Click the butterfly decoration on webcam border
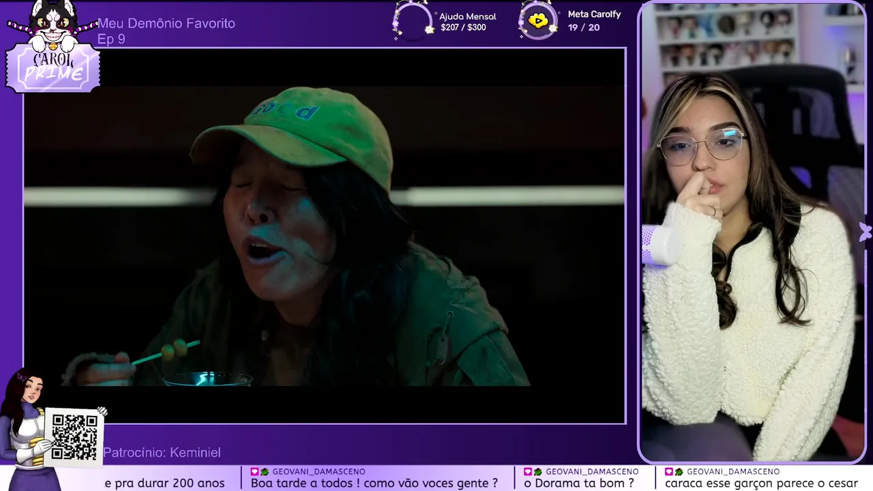This screenshot has height=491, width=873. point(865,232)
